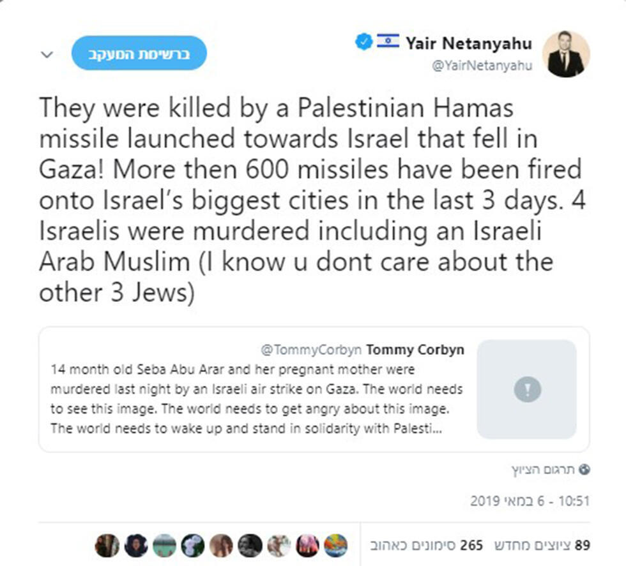Click the teal landscape liker avatar
The image size is (626, 566).
164,546
